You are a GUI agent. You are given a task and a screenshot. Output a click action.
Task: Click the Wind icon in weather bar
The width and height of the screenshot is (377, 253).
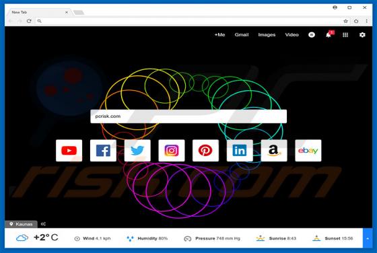(77, 239)
